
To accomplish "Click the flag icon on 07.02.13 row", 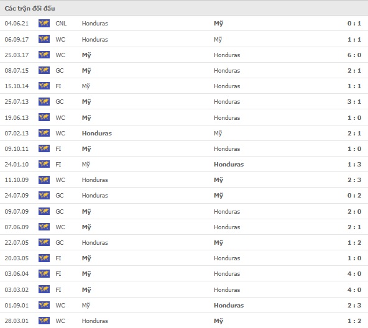I will pyautogui.click(x=44, y=133).
